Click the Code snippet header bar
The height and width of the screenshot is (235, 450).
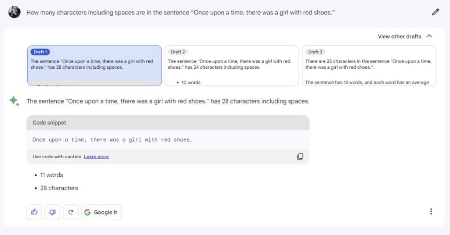[168, 122]
